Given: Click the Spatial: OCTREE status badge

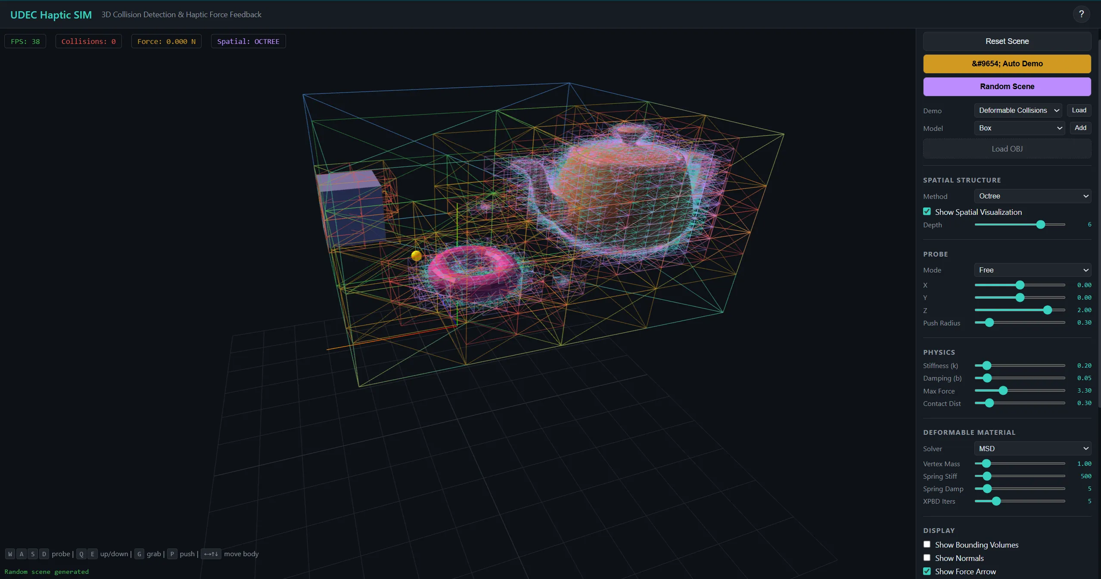Looking at the screenshot, I should point(248,41).
